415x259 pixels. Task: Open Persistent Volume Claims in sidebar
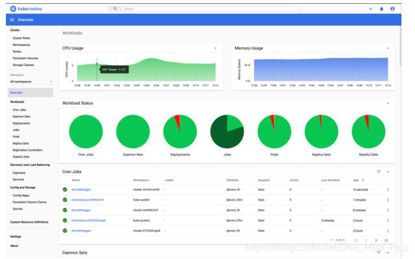[x=29, y=202]
